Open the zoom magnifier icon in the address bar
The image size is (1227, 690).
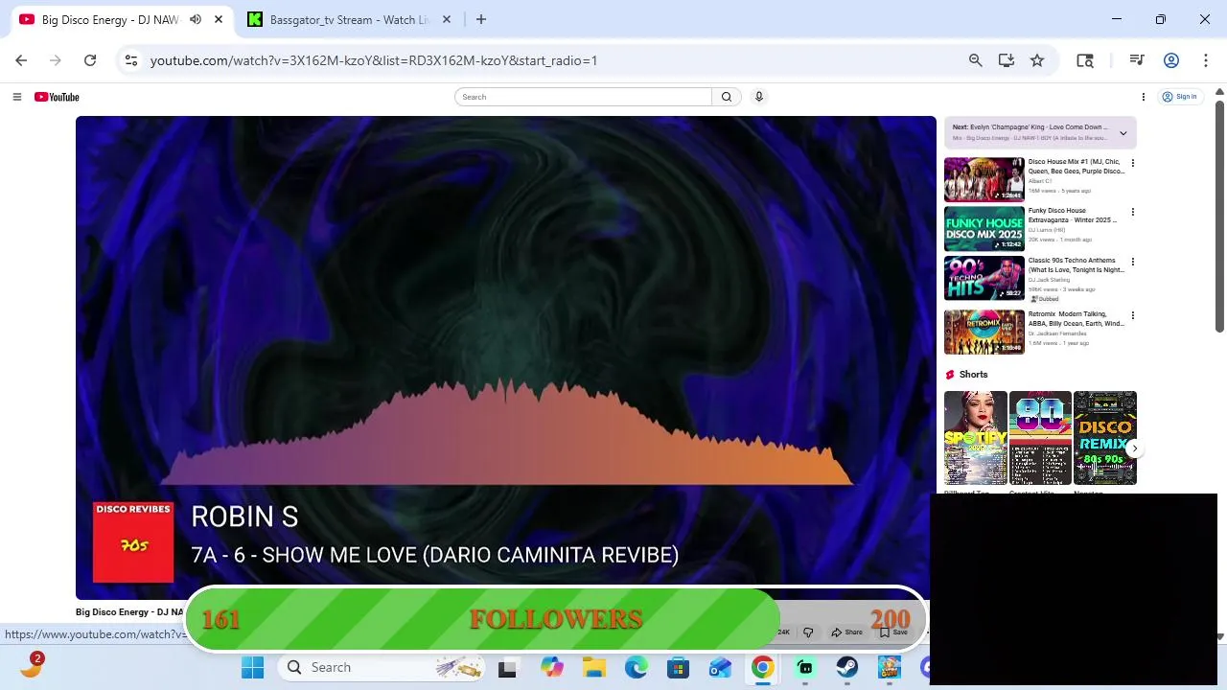click(975, 60)
